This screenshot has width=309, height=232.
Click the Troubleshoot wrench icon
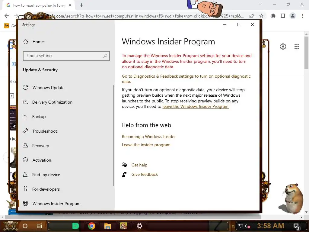pos(25,131)
